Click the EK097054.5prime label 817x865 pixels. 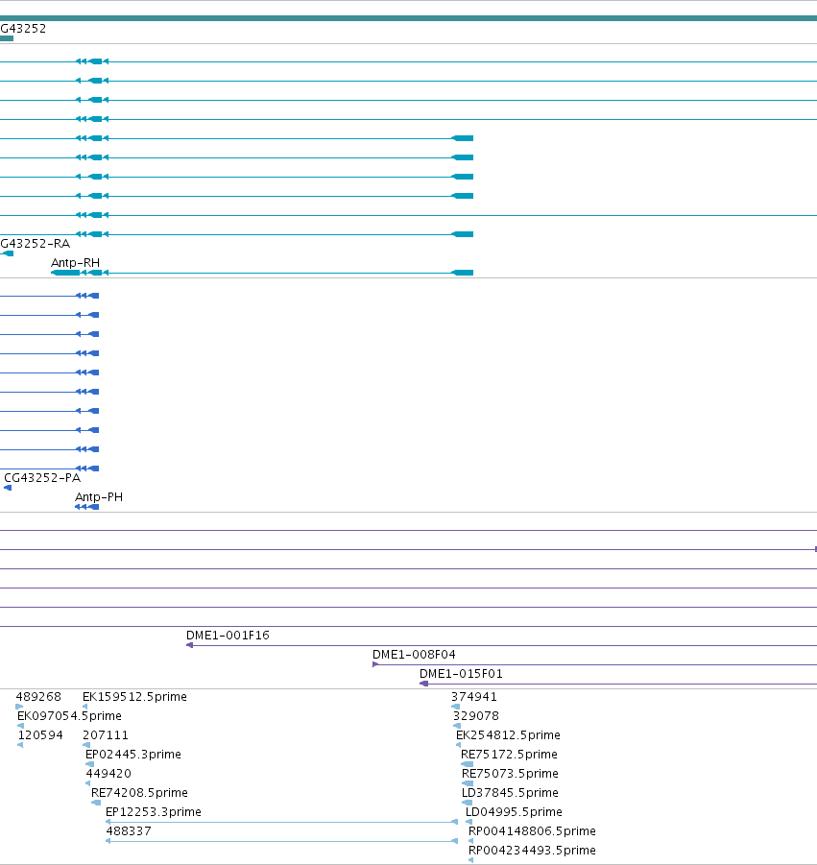coord(69,716)
